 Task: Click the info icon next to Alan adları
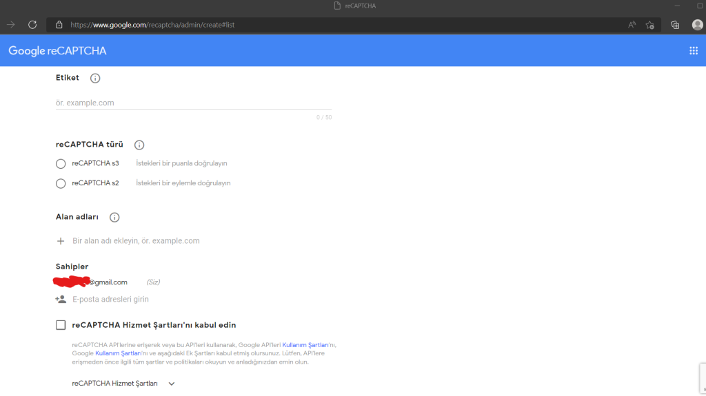click(x=114, y=217)
